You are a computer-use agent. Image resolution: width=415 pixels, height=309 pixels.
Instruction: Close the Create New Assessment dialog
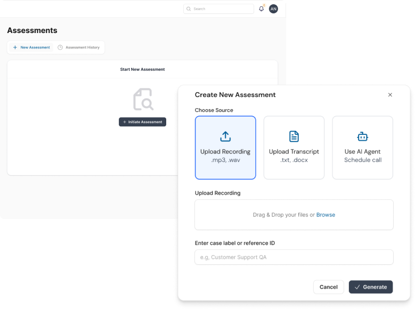click(390, 95)
